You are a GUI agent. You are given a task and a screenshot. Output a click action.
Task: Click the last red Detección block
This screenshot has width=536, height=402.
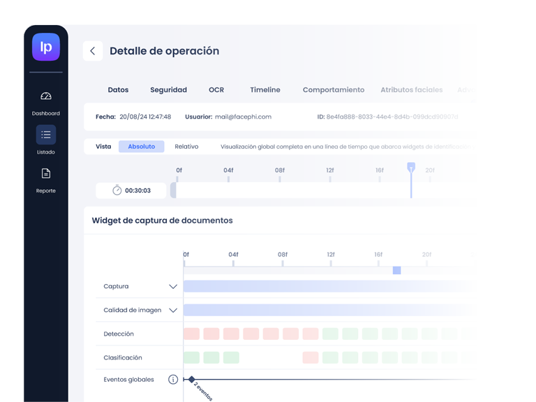311,334
